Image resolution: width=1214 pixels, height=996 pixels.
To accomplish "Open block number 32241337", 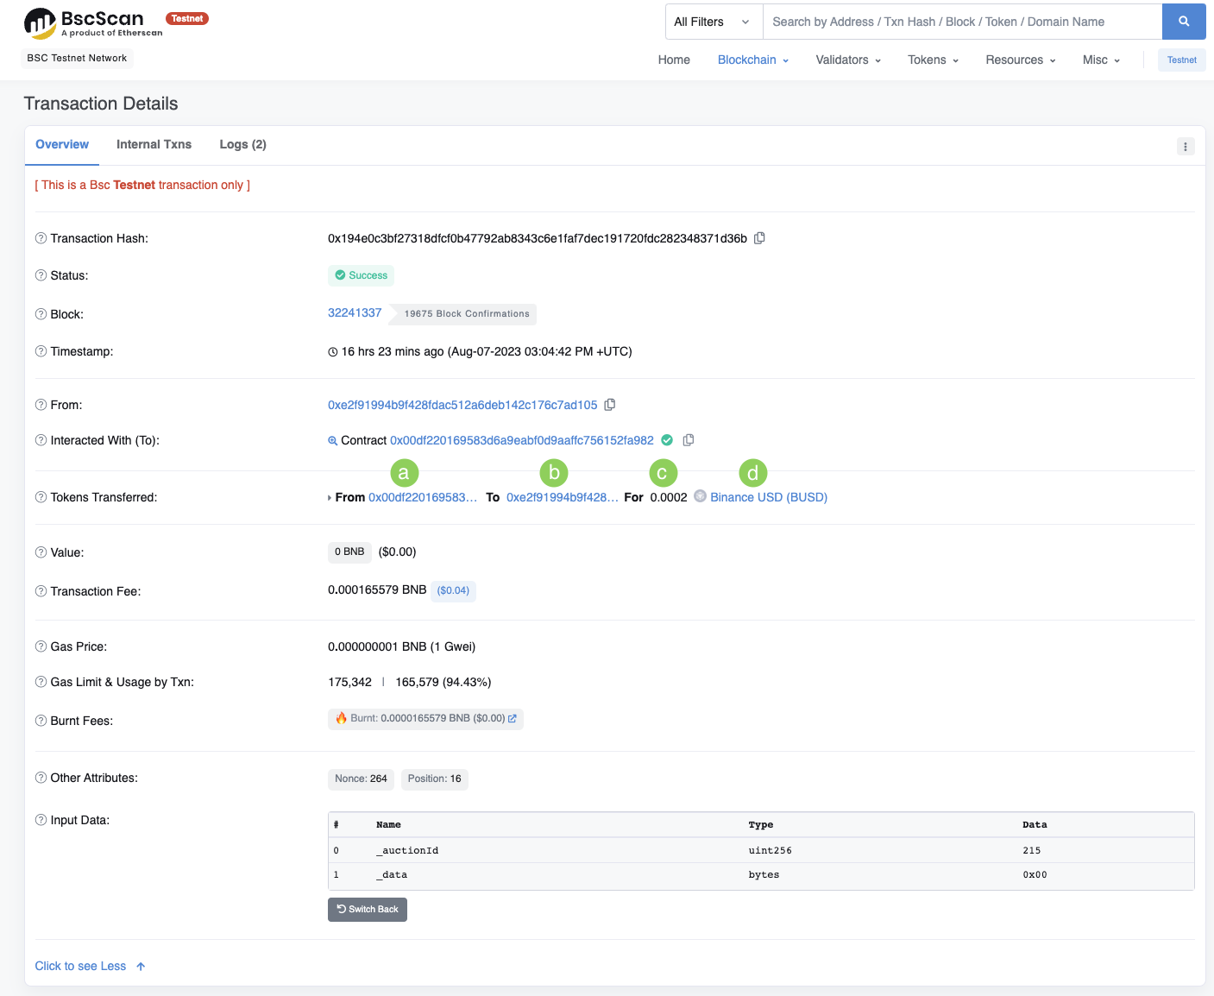I will pos(355,312).
